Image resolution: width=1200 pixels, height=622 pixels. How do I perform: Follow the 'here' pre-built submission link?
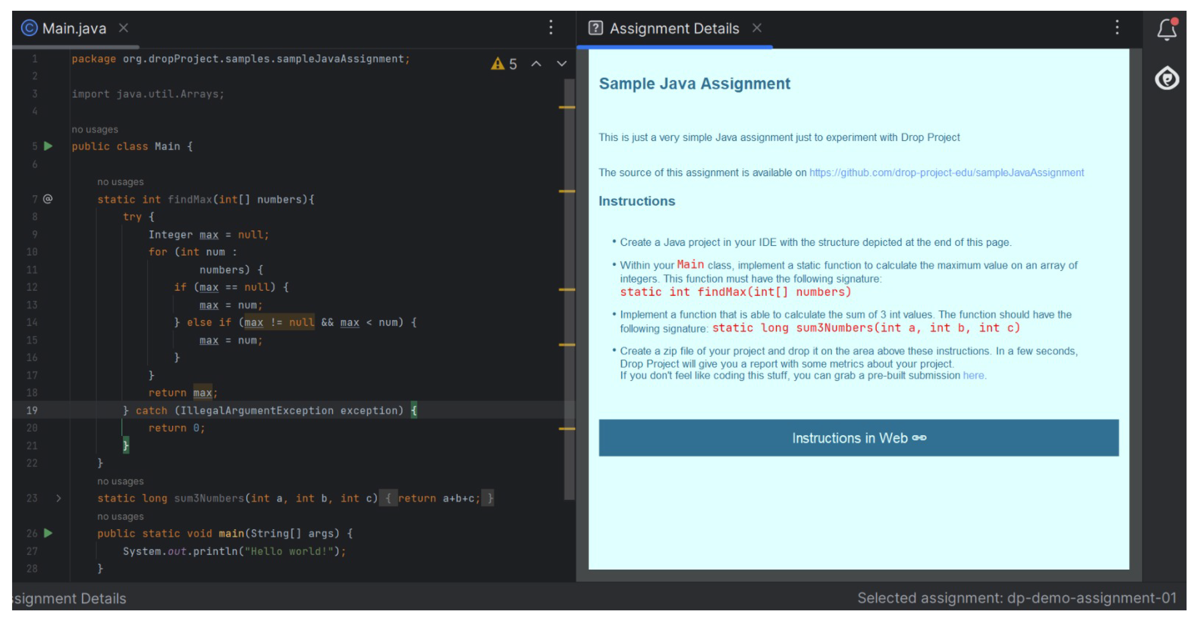973,375
